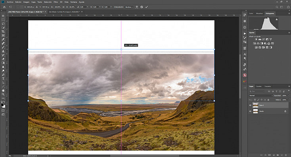Image resolution: width=291 pixels, height=157 pixels.
Task: Open the Character panel icon
Action: pos(245,54)
